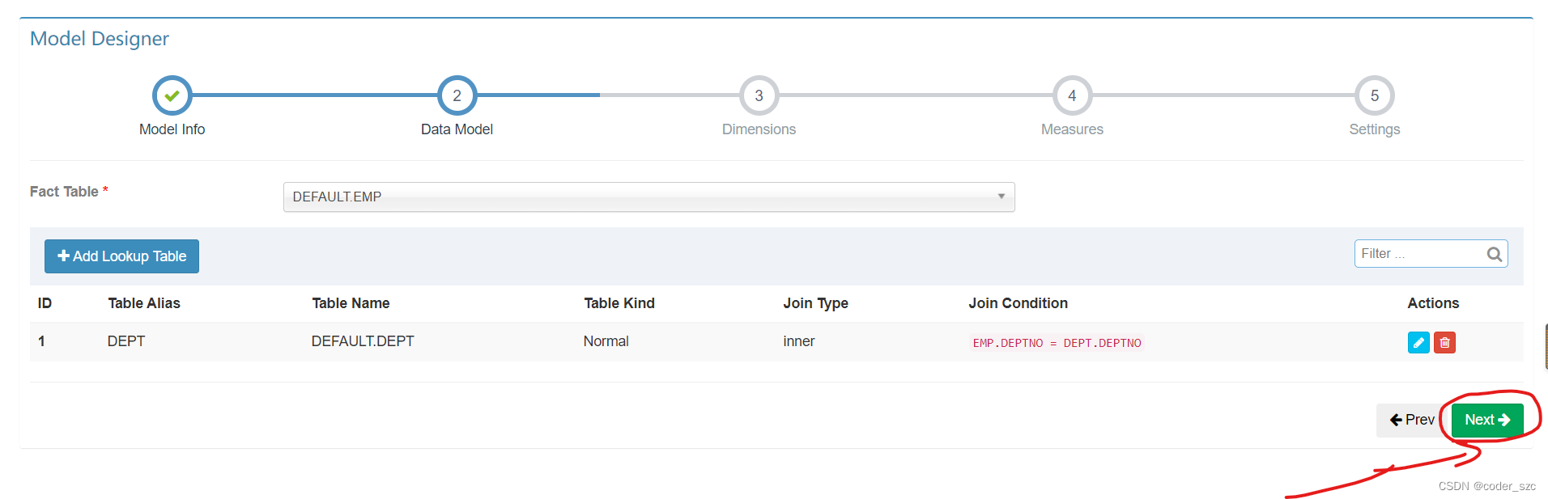1548x499 pixels.
Task: Click the green Next button
Action: (1487, 420)
